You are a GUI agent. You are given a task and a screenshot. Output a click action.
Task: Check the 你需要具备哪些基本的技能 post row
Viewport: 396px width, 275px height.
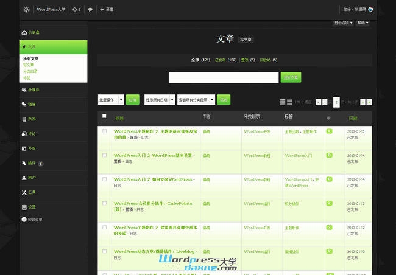(x=105, y=228)
